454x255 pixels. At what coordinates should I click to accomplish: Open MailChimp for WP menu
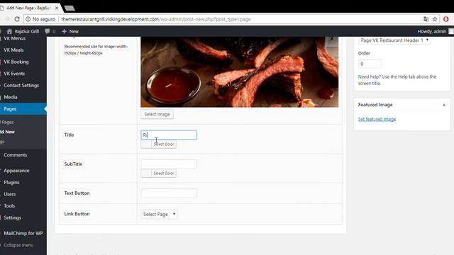(23, 233)
